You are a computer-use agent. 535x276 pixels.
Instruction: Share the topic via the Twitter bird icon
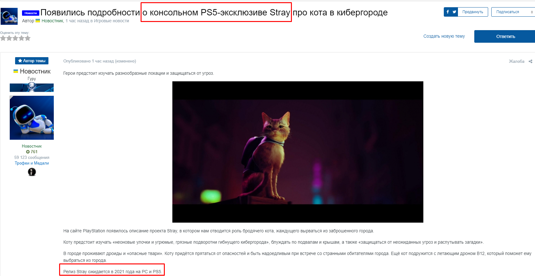coord(454,12)
